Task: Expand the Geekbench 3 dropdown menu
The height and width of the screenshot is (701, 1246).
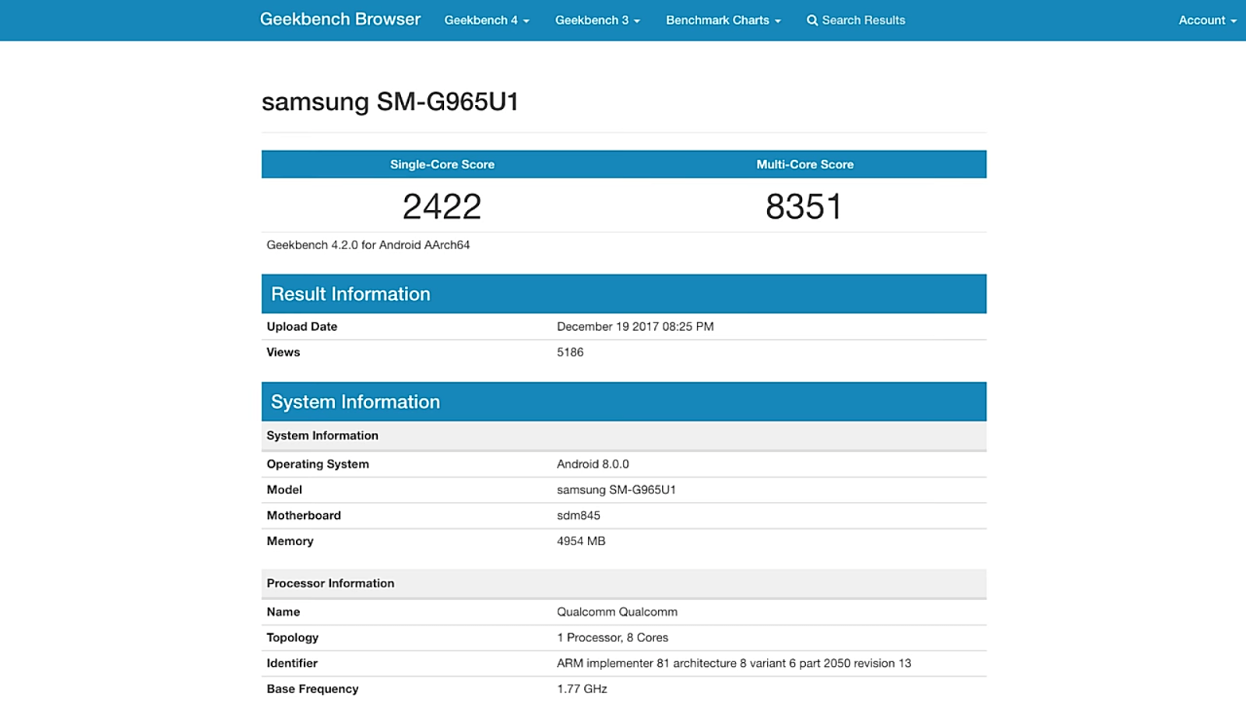Action: pyautogui.click(x=597, y=20)
